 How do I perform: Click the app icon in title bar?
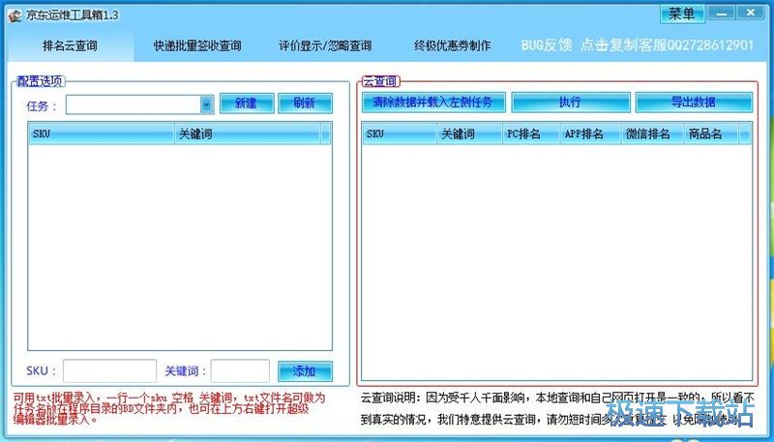click(x=14, y=15)
